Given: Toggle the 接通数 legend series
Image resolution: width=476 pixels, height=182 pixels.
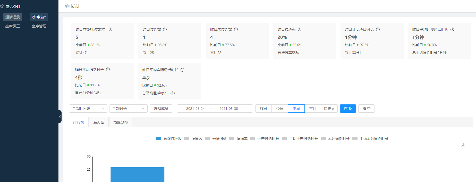Looking at the screenshot, I should (193, 139).
